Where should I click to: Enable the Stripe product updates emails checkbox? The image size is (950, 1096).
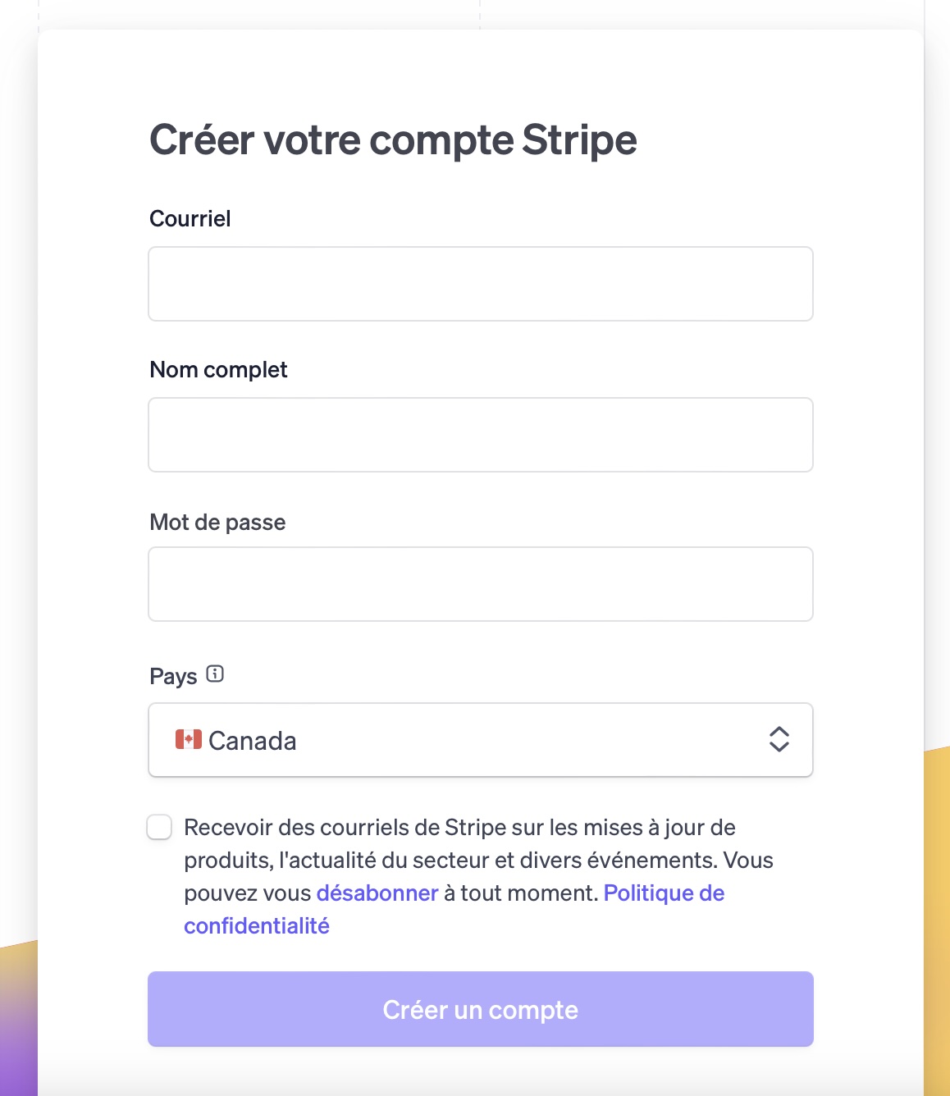[161, 828]
